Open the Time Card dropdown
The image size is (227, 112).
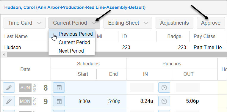coord(24,23)
